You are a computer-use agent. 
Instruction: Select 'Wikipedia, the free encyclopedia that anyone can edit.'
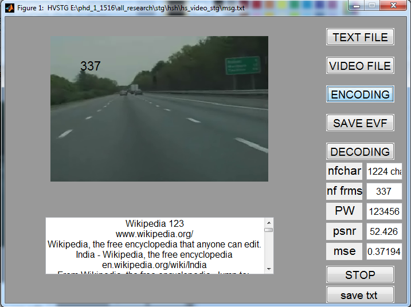154,244
